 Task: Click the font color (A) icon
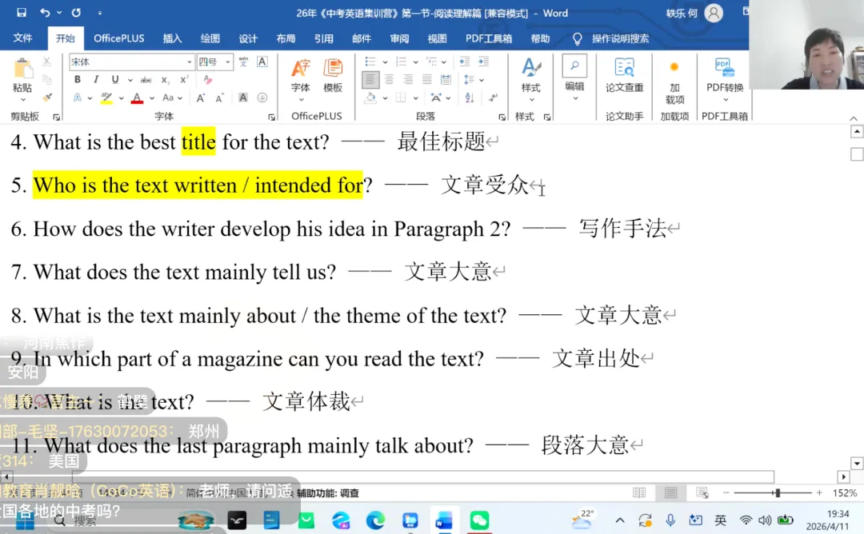pyautogui.click(x=137, y=98)
